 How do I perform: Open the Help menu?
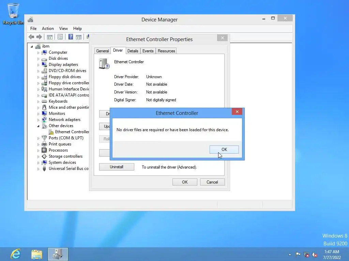click(x=77, y=29)
